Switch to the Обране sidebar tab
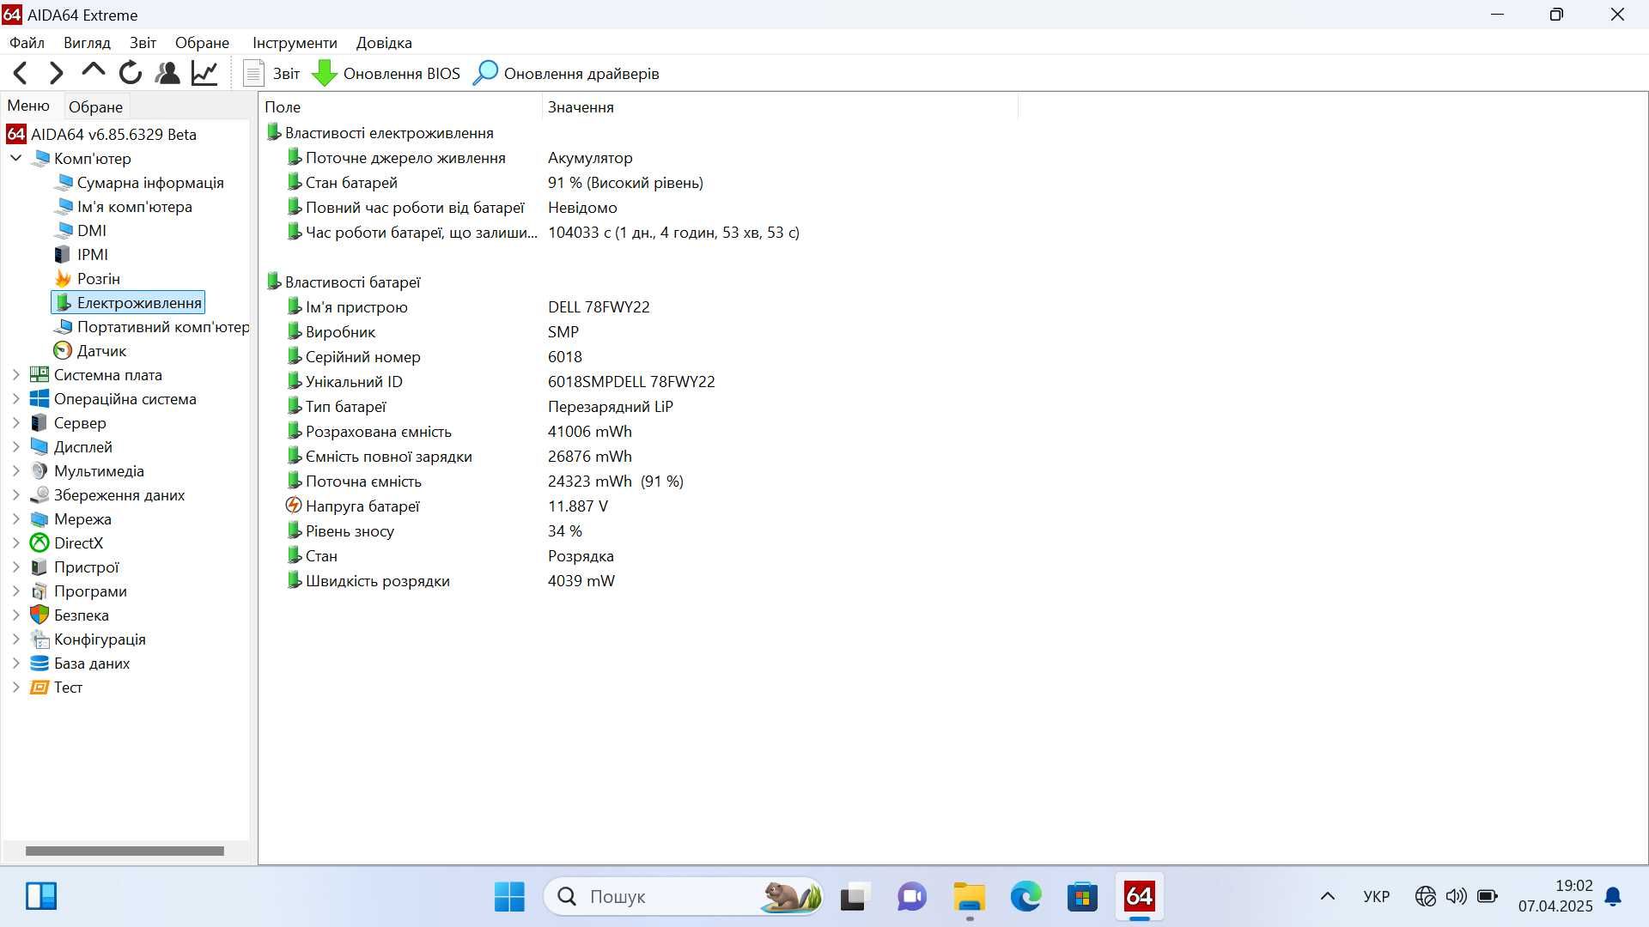 click(x=95, y=107)
